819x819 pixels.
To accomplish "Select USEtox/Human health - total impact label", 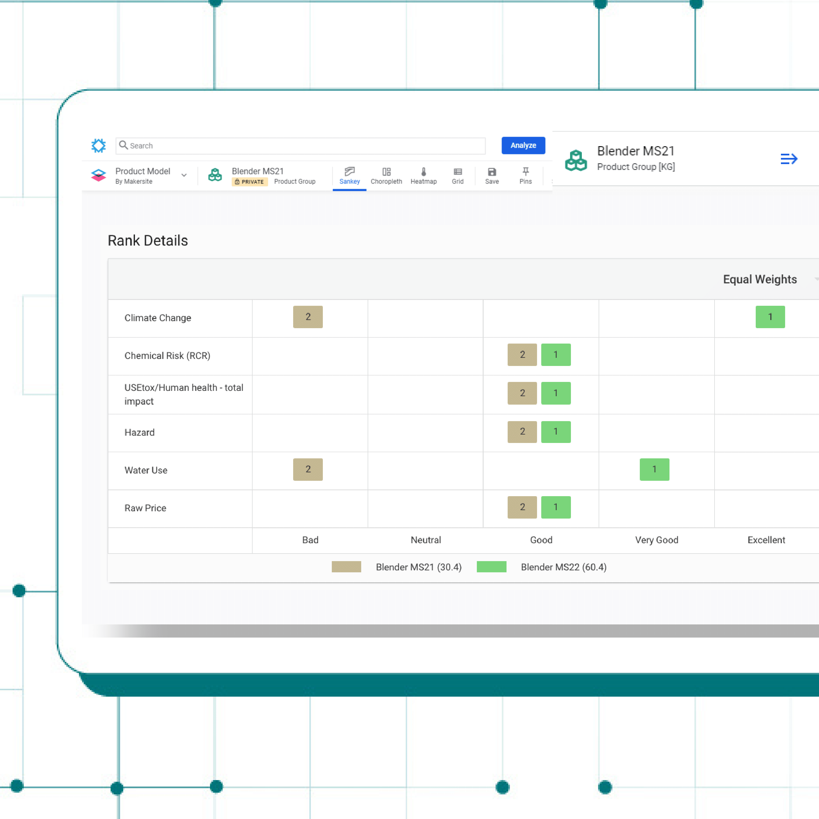I will click(x=184, y=394).
